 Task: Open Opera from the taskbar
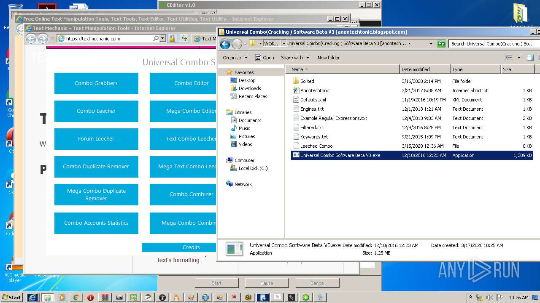coord(90,298)
